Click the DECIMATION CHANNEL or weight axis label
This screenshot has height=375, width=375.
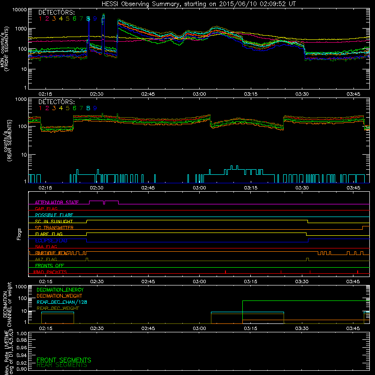(7, 304)
